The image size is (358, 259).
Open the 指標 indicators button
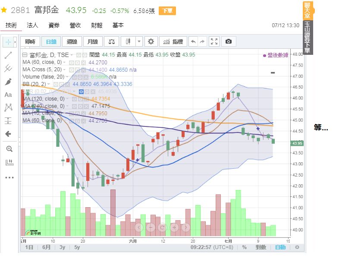173,41
